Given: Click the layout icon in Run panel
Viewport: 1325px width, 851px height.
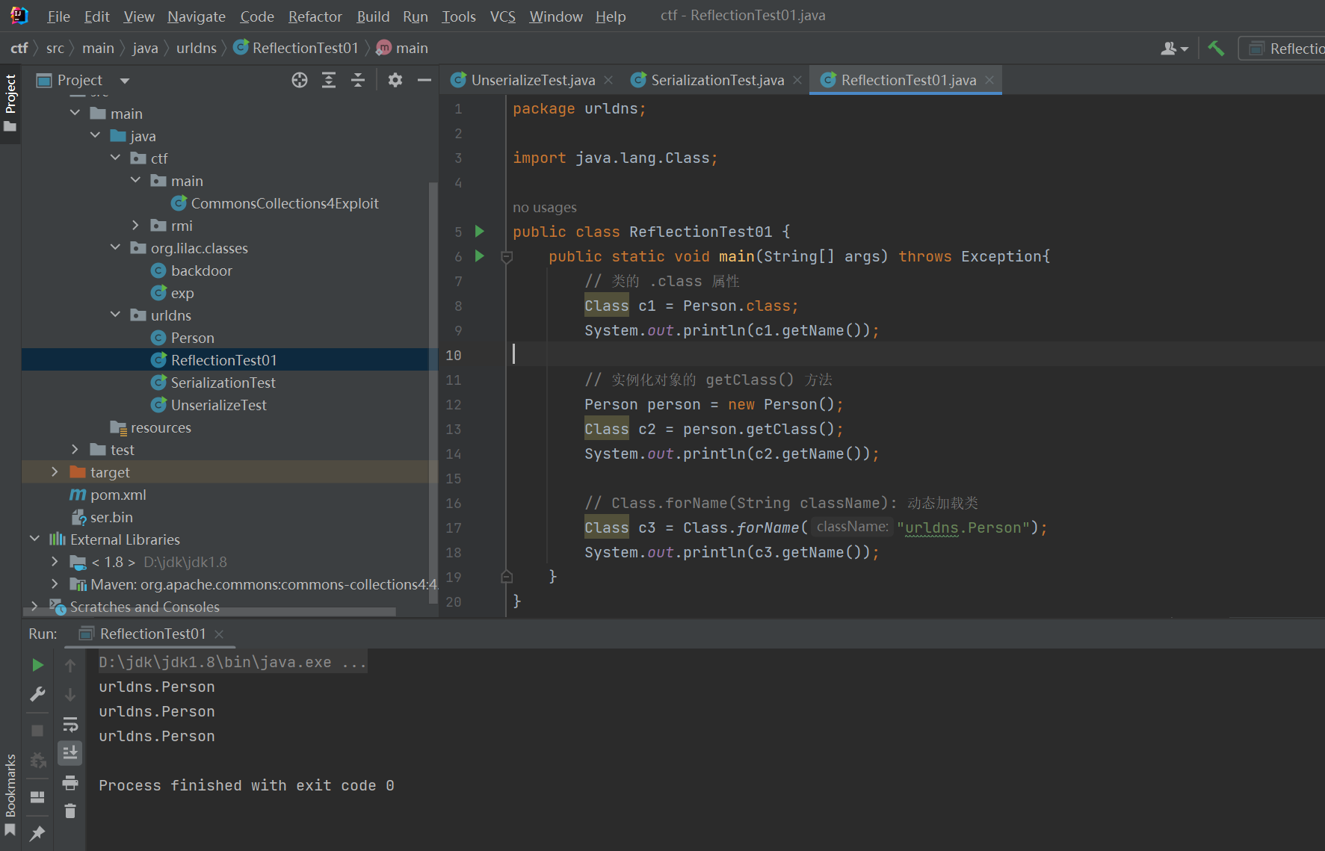Looking at the screenshot, I should (37, 797).
